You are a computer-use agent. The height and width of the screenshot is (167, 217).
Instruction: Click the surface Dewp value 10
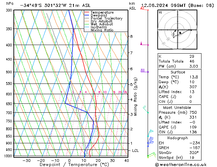(192, 82)
